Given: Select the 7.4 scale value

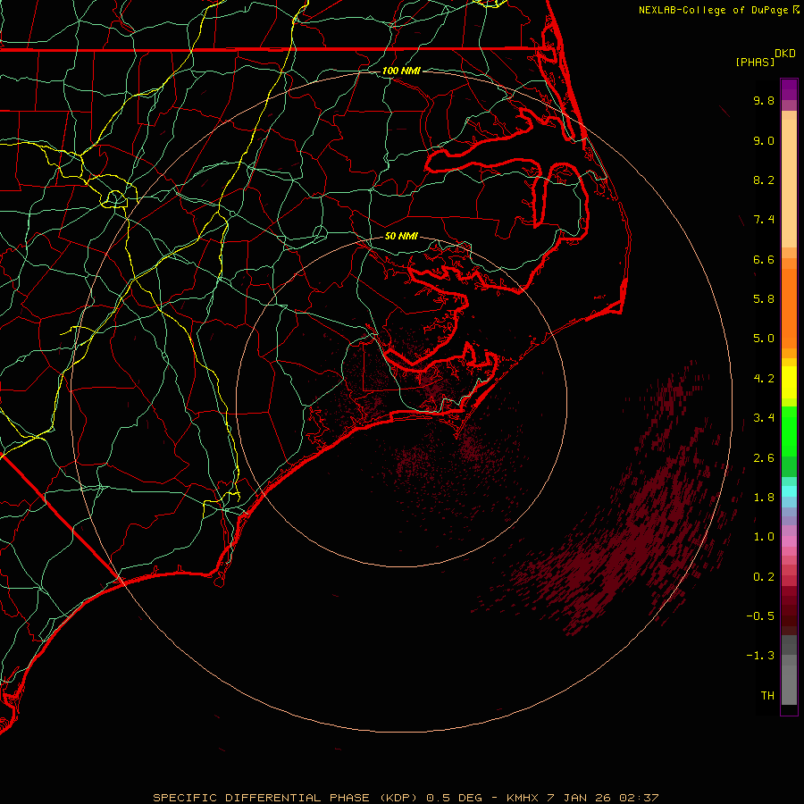Looking at the screenshot, I should 764,220.
